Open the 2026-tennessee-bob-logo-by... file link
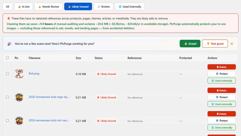241x136 pixels. pos(49,97)
